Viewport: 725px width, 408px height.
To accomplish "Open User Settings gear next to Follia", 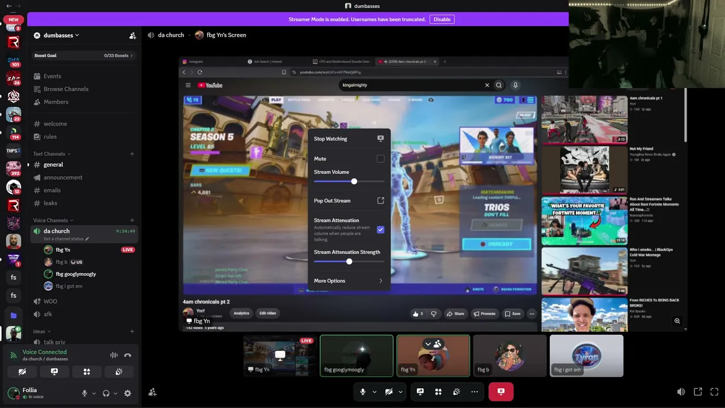I will point(127,393).
